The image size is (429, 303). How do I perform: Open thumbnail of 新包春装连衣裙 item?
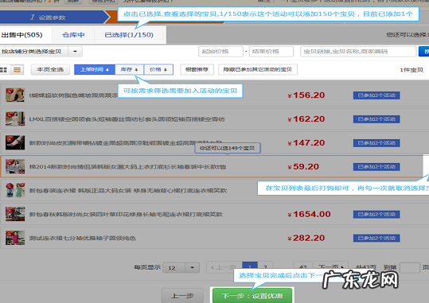(x=15, y=190)
